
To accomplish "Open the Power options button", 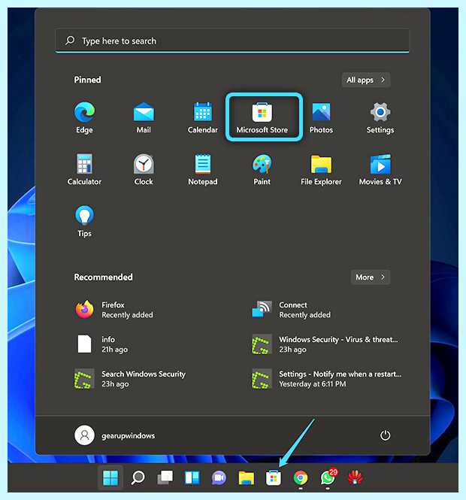I will (385, 435).
